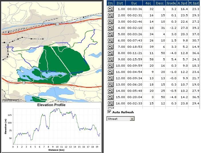This screenshot has height=153, width=201.
Task: Zoom into the 15.00 km segment
Action: [x=110, y=97]
